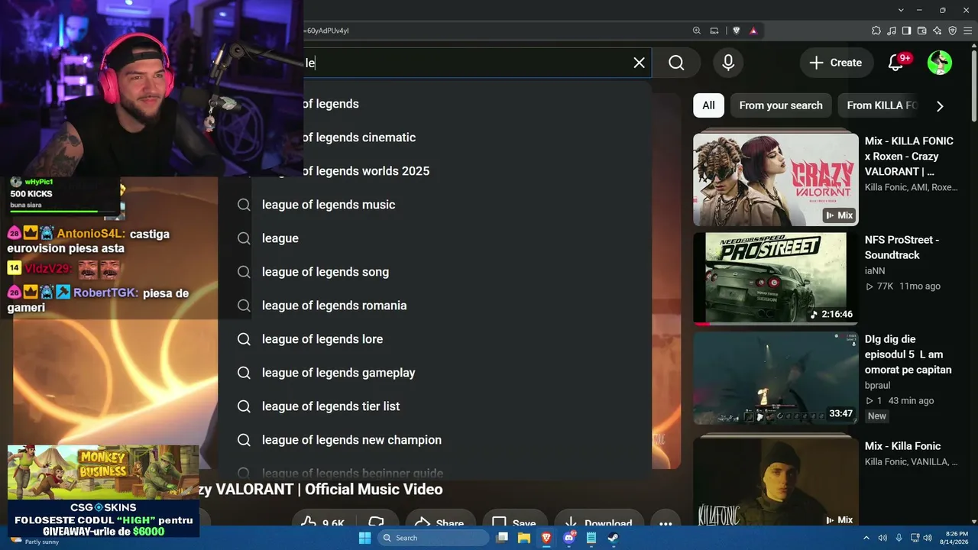Viewport: 978px width, 550px height.
Task: Clear the YouTube search box with the X
Action: (x=640, y=63)
